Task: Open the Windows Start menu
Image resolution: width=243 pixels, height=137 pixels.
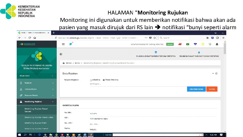Action: (19, 135)
